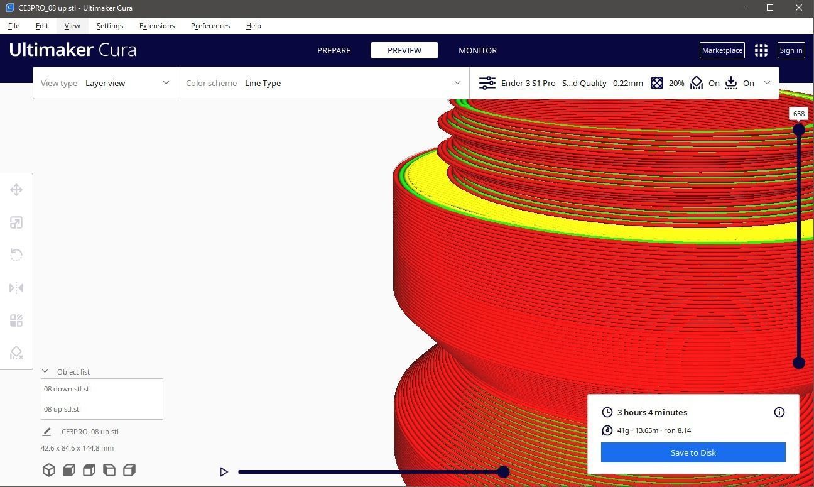Switch to the MONITOR stage
Viewport: 814px width, 487px height.
click(x=478, y=50)
